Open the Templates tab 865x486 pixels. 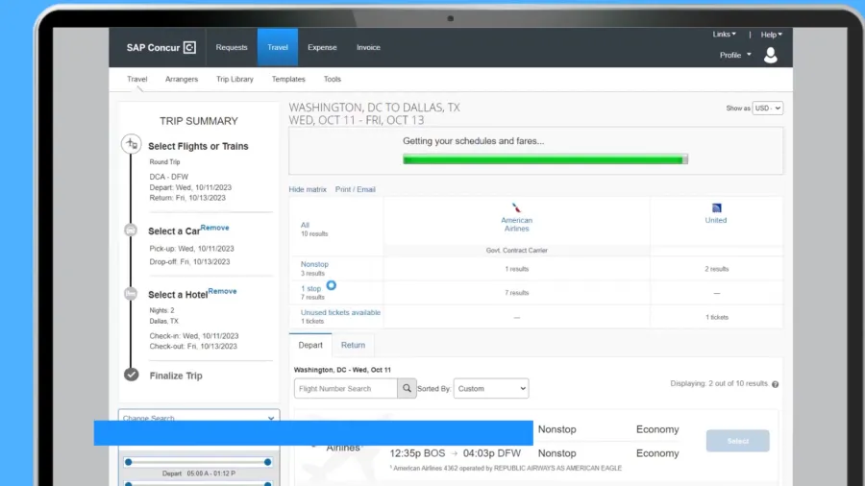coord(288,79)
